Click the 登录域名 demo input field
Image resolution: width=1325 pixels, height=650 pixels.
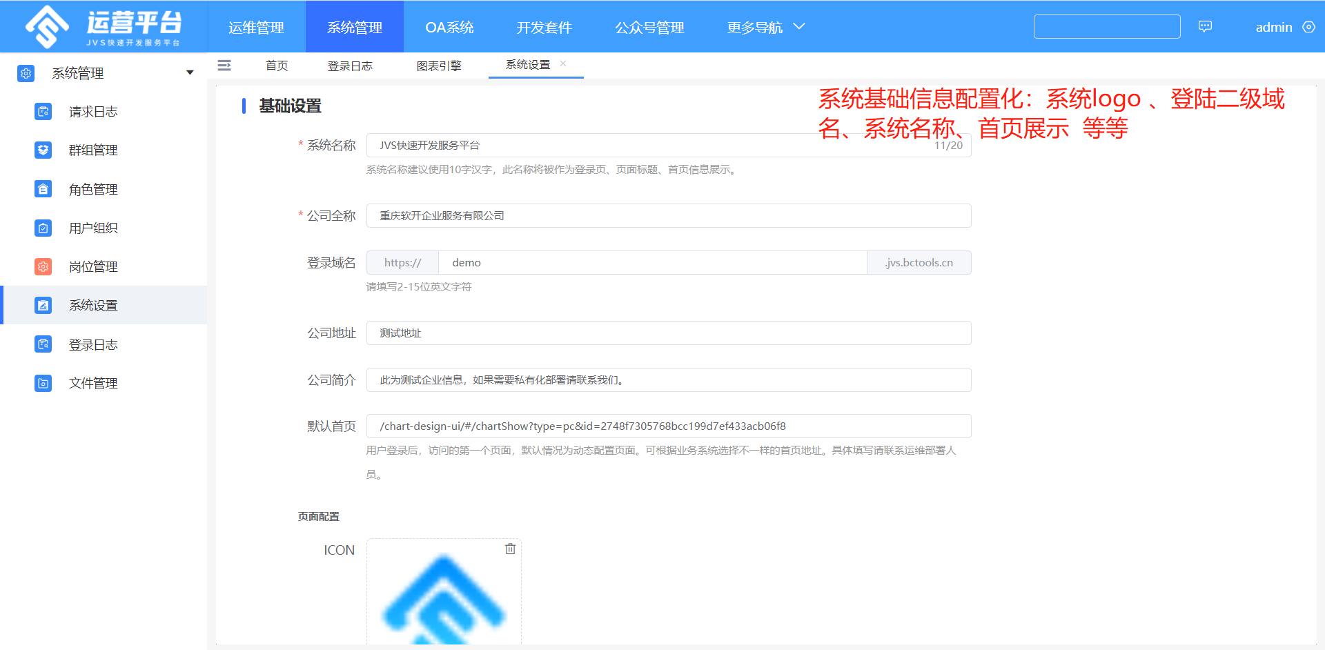pyautogui.click(x=652, y=262)
